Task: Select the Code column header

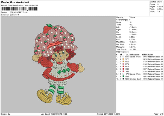Action: click(144, 54)
